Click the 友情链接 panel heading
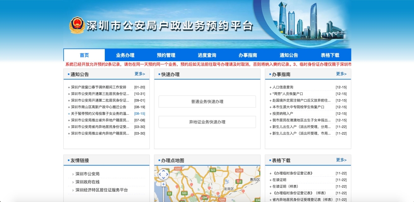This screenshot has height=202, width=414. click(80, 160)
